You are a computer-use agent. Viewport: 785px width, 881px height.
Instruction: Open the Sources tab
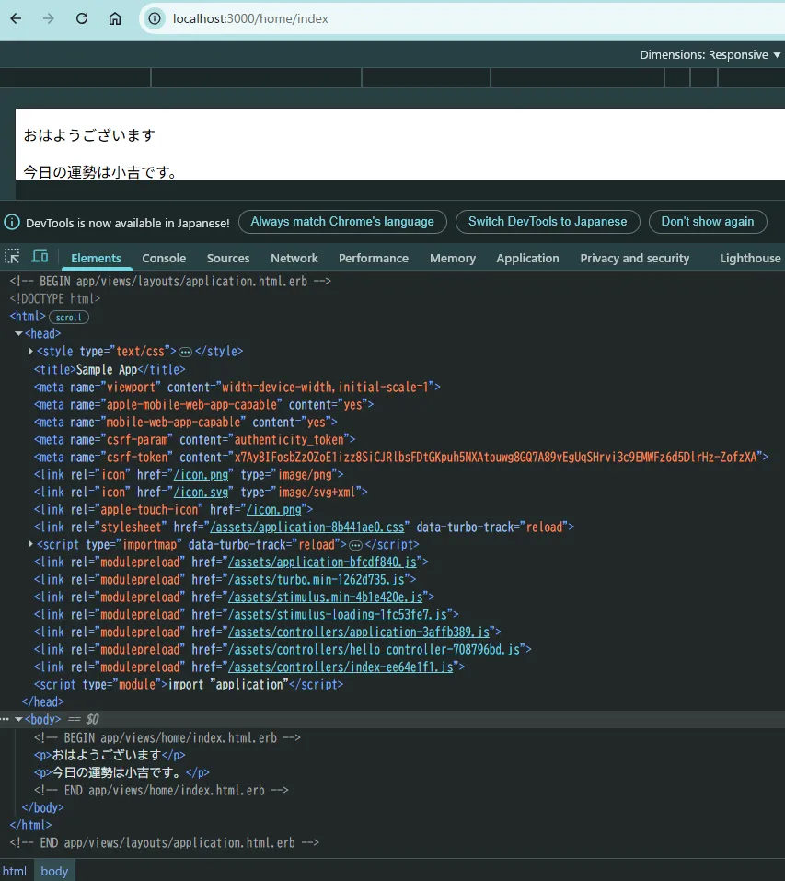pyautogui.click(x=228, y=258)
